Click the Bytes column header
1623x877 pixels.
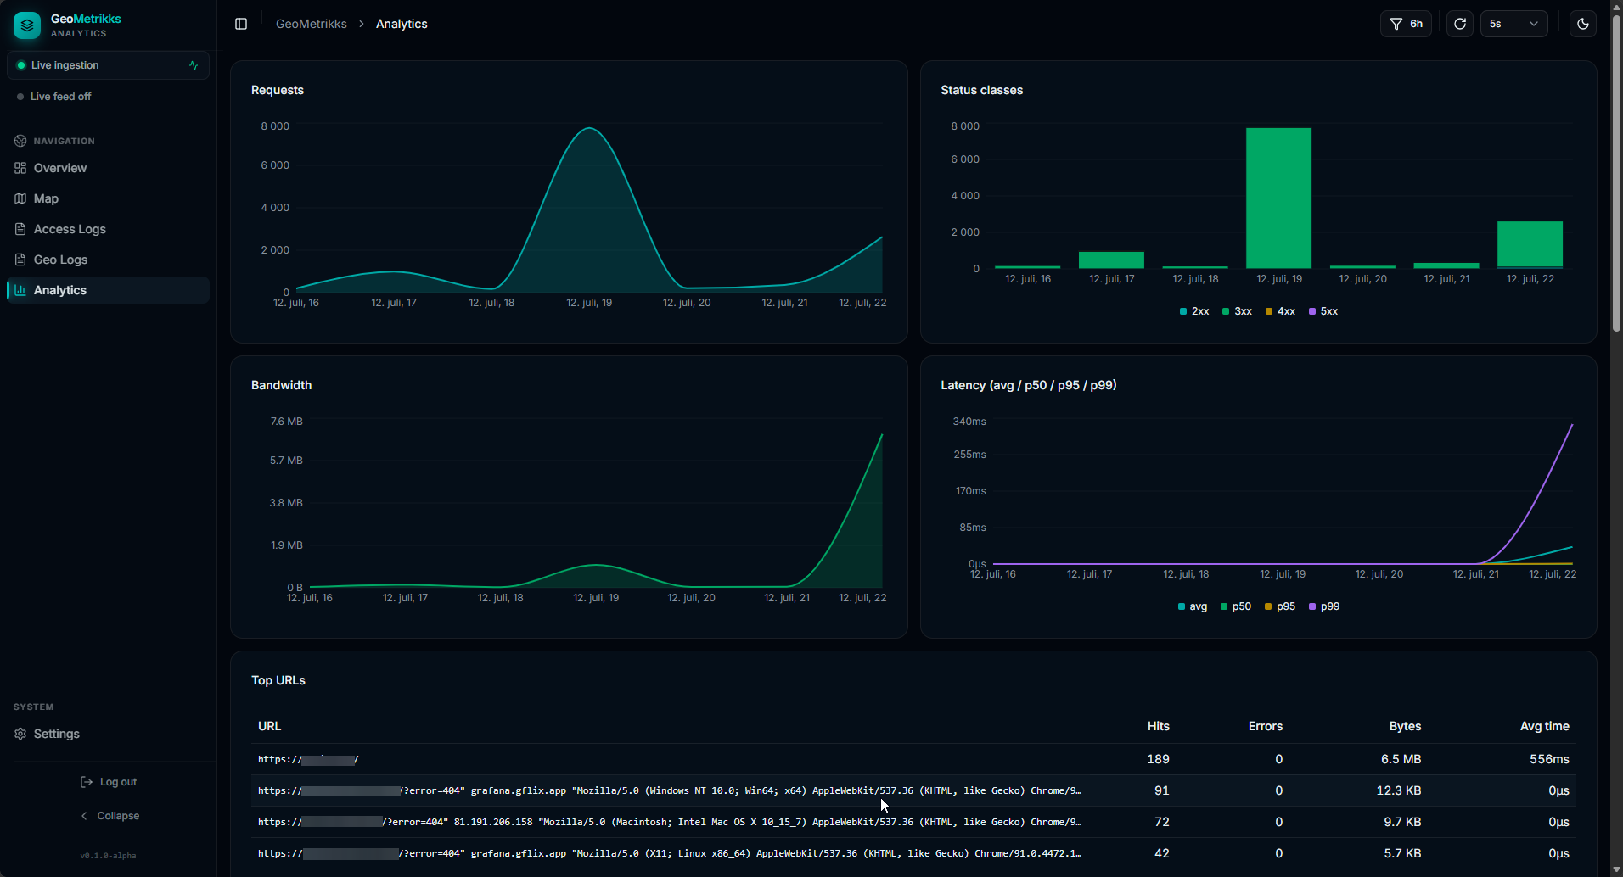1405,726
